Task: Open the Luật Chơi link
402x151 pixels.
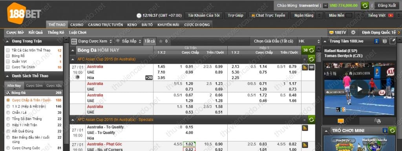Action: point(78,32)
